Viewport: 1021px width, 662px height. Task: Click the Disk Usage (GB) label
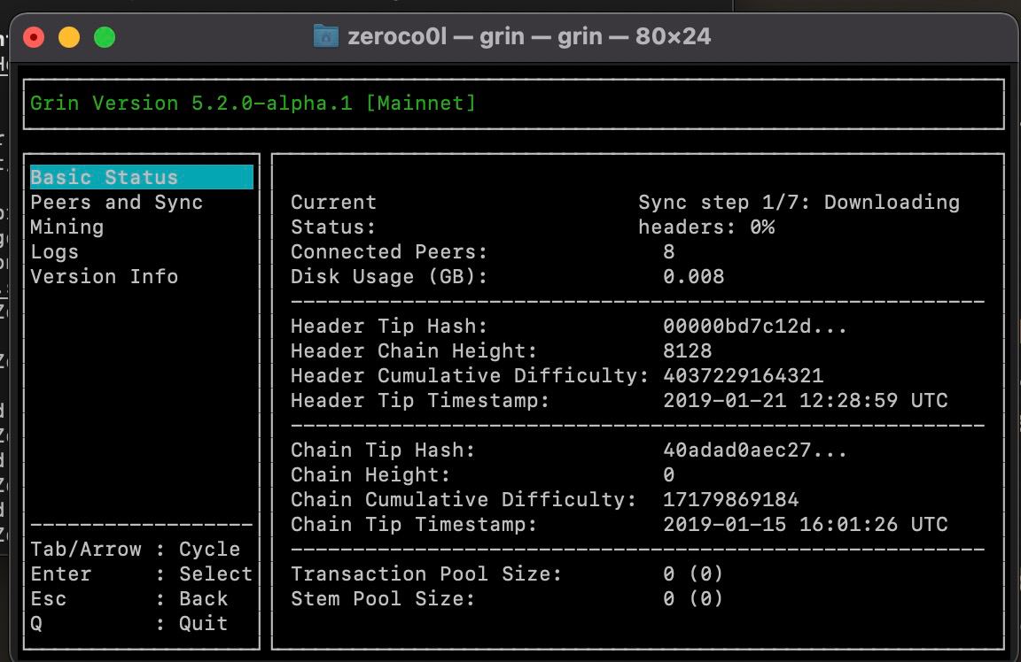[389, 276]
